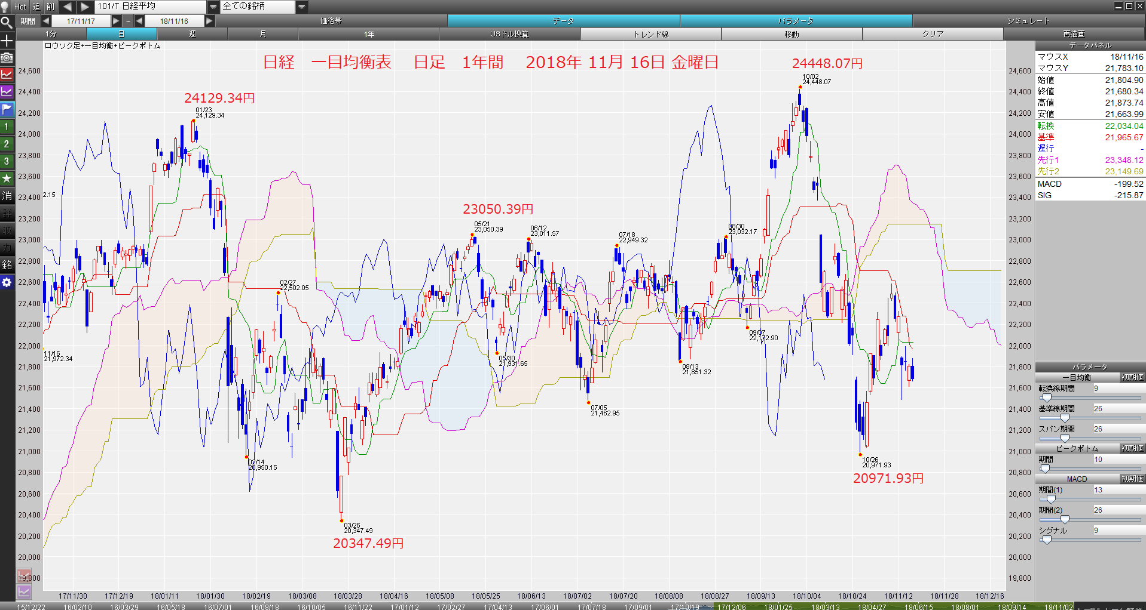Step start date 17/11/17 backward

[46, 21]
